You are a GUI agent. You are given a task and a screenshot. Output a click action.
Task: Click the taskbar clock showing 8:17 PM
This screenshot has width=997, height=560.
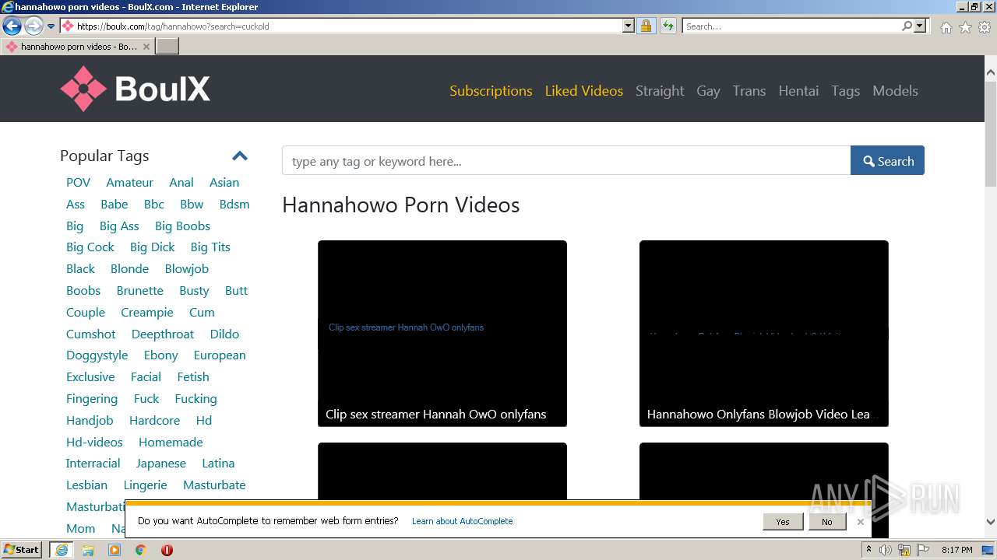point(956,550)
